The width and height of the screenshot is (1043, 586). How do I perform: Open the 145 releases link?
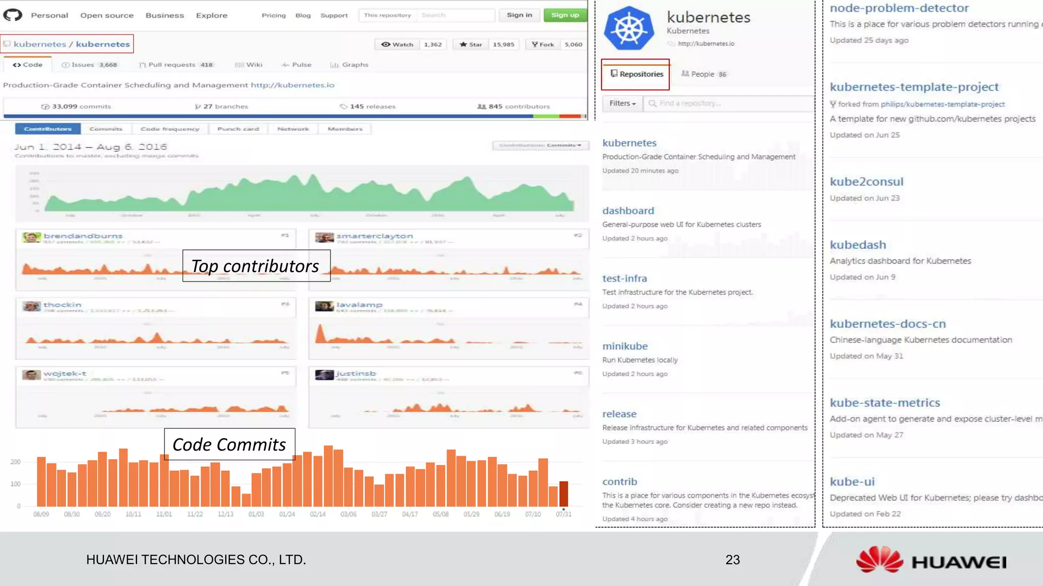[368, 106]
